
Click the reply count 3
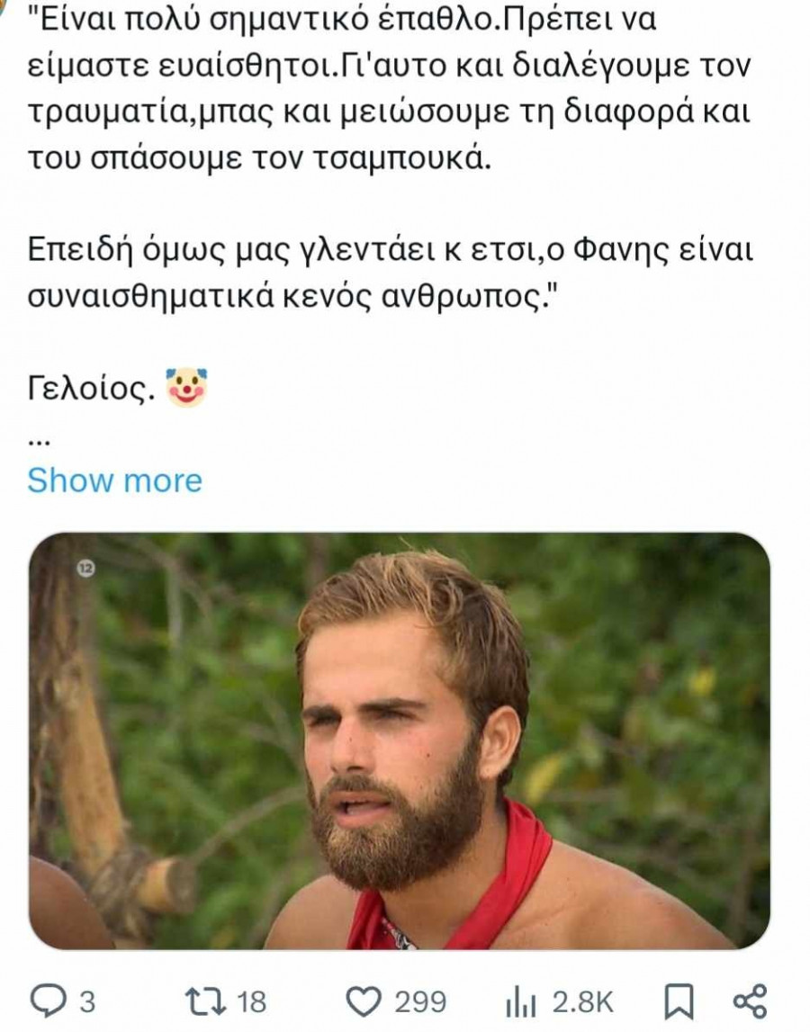87,1002
